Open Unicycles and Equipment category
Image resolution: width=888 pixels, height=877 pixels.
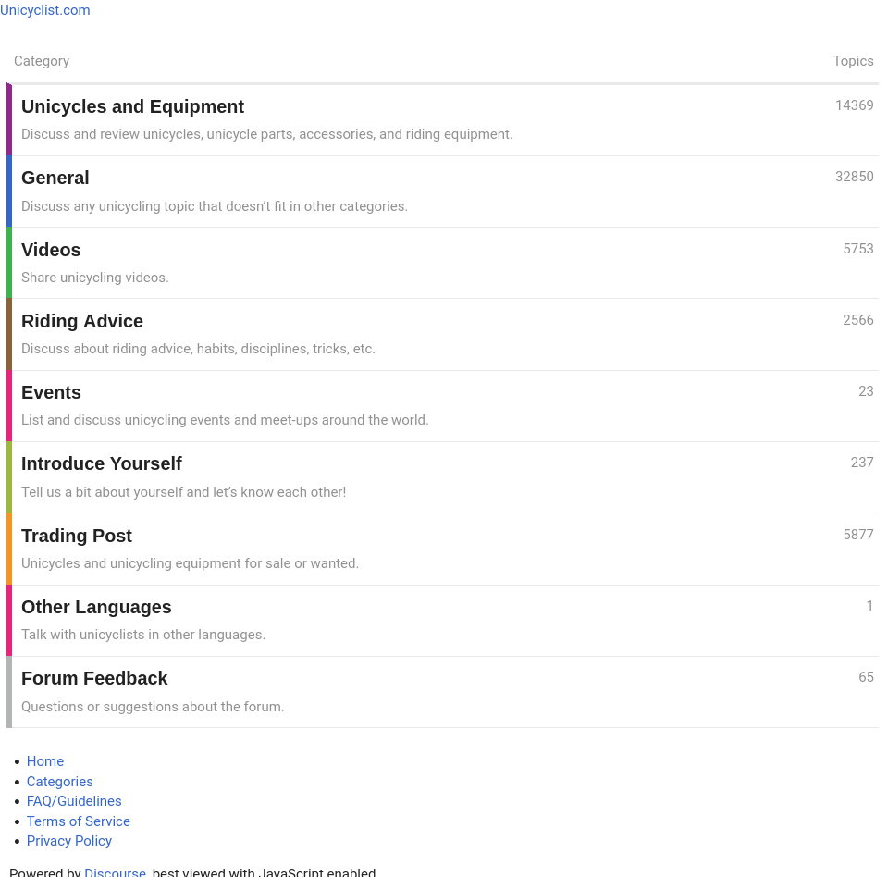point(132,106)
